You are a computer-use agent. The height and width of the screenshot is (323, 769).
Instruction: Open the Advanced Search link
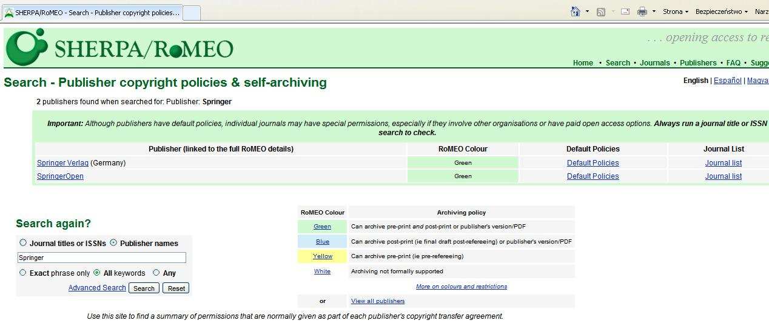[97, 288]
